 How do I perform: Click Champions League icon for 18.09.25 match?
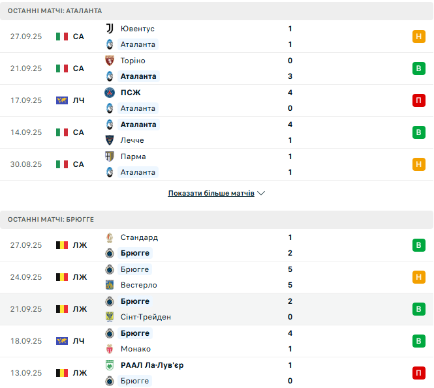coord(62,341)
